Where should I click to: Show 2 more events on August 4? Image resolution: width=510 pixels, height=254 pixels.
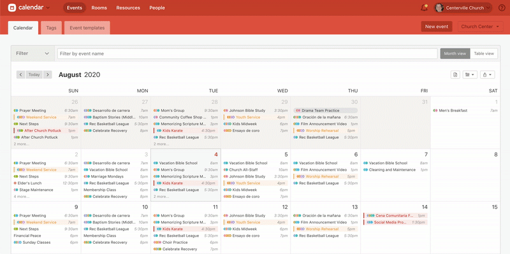(161, 197)
